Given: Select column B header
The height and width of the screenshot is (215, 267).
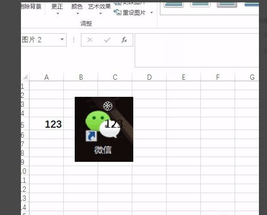Looking at the screenshot, I should click(x=81, y=77).
